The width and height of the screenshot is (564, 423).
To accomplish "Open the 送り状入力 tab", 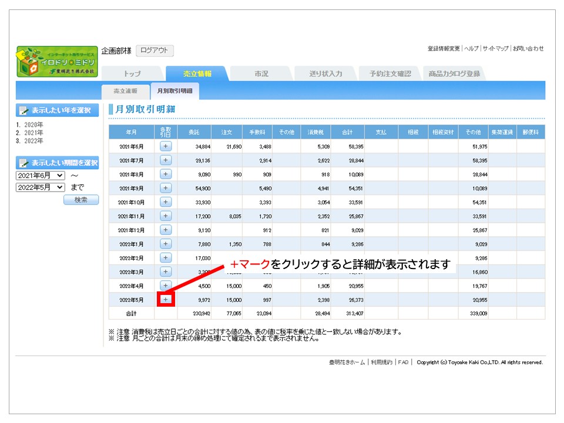I will [325, 74].
